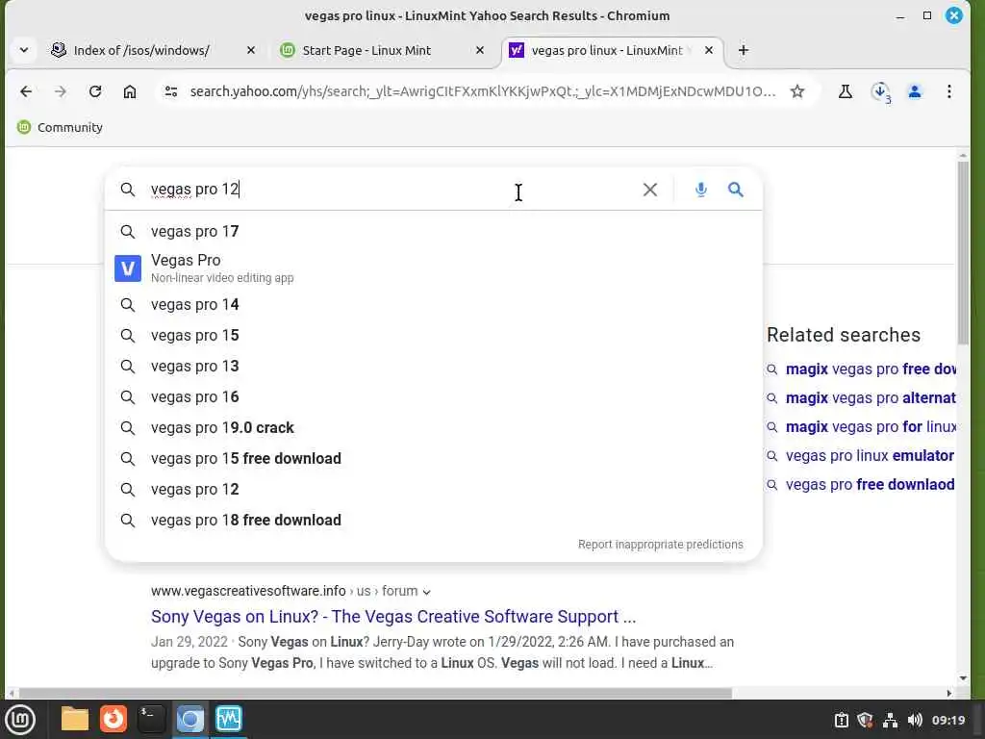Click the vertical page scrollbar thumb

pyautogui.click(x=963, y=253)
